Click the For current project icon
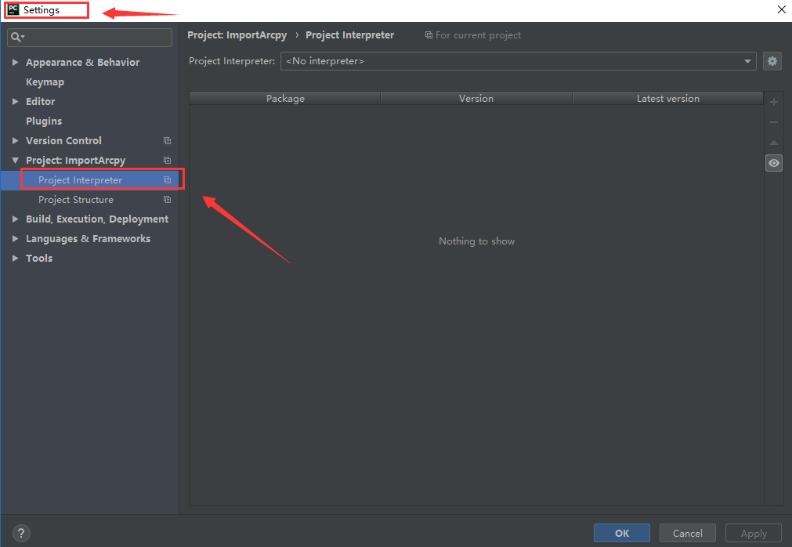The image size is (792, 547). pos(429,34)
